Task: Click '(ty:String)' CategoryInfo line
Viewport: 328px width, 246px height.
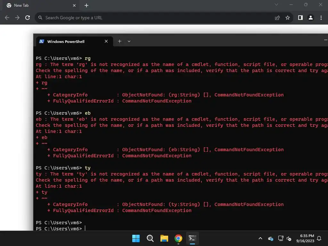Action: coord(165,205)
